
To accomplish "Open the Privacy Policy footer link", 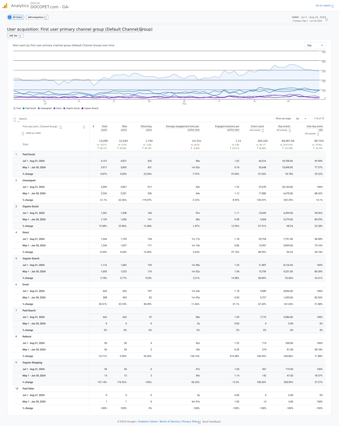I will tap(190, 421).
